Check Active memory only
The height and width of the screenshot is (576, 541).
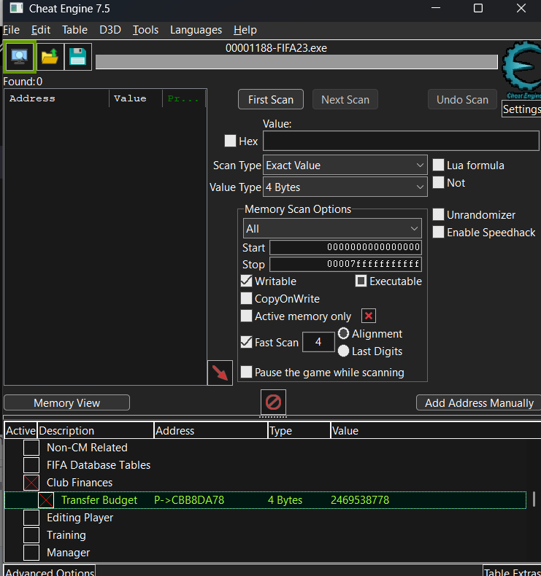[247, 316]
